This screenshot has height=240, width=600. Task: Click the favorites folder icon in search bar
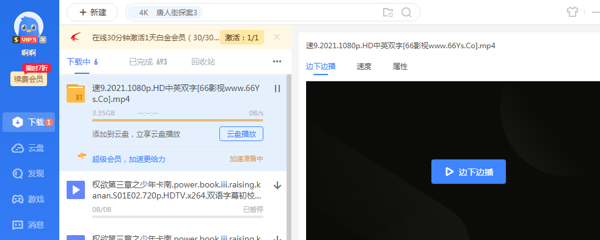(x=388, y=13)
